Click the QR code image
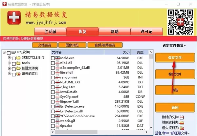The width and height of the screenshot is (197, 136). coord(180,22)
